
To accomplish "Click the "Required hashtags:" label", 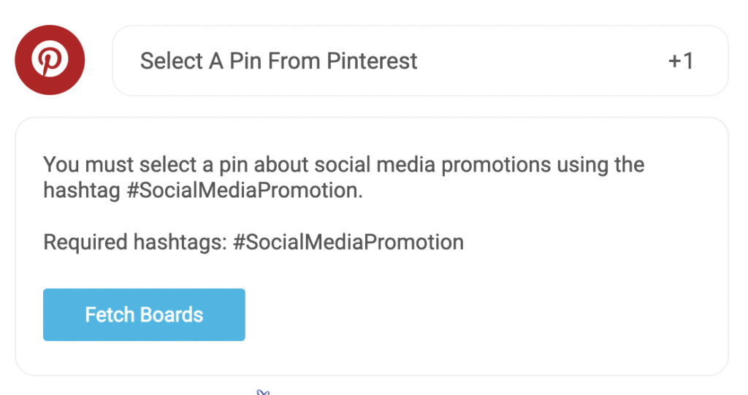I will click(135, 242).
